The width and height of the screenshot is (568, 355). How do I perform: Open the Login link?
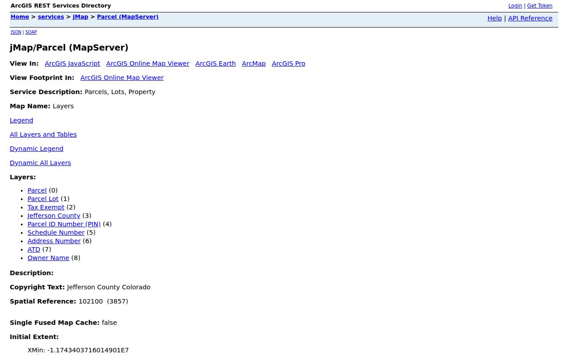click(x=515, y=6)
